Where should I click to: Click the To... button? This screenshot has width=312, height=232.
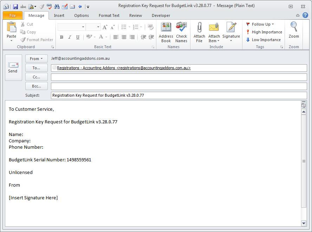[37, 68]
